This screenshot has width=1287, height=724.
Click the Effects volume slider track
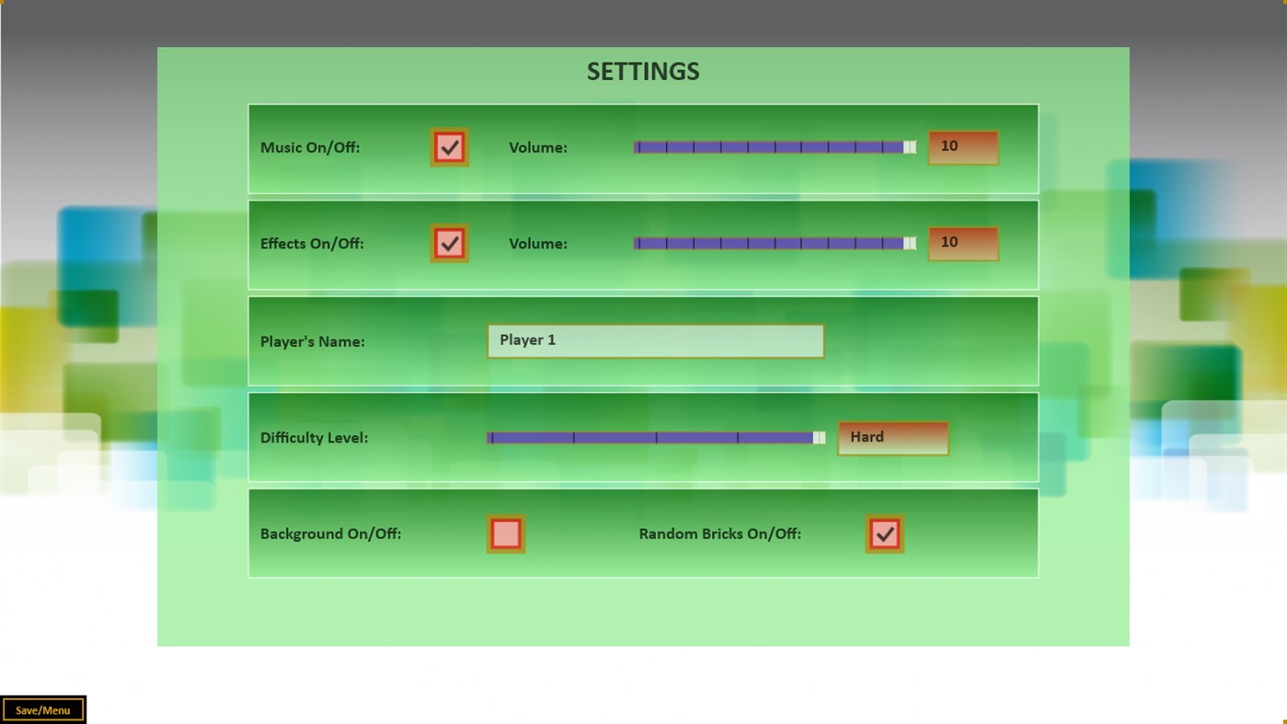[x=773, y=243]
